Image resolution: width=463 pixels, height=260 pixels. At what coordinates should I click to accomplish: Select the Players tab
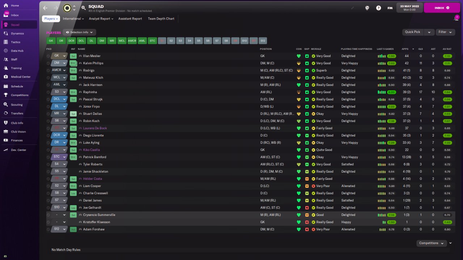[51, 19]
